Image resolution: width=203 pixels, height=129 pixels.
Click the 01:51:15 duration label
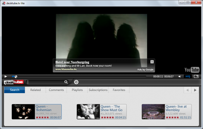coord(185,117)
